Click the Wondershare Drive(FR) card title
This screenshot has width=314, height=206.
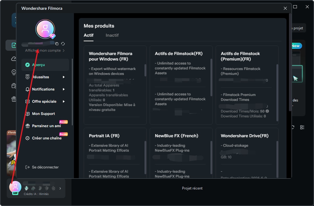coord(245,136)
